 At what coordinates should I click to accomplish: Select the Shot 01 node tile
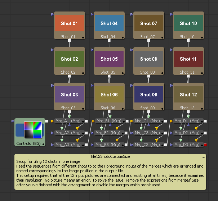[70, 26]
